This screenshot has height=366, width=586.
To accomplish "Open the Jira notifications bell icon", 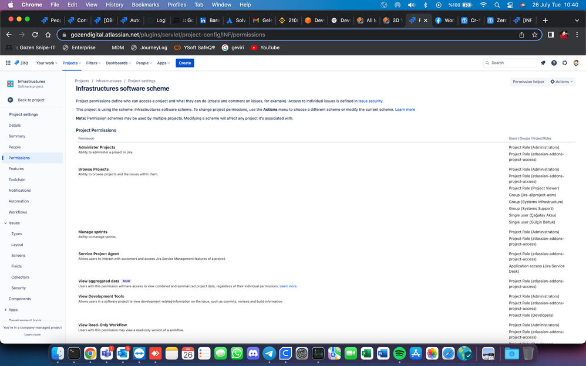I will (543, 63).
